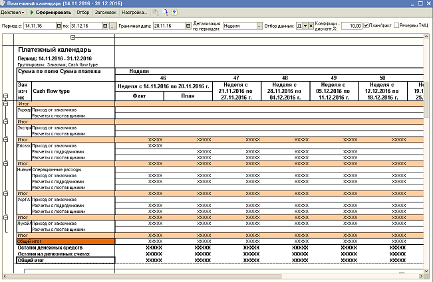433x282 pixels.
Task: Collapse the Huawei row group
Action: (x=5, y=163)
